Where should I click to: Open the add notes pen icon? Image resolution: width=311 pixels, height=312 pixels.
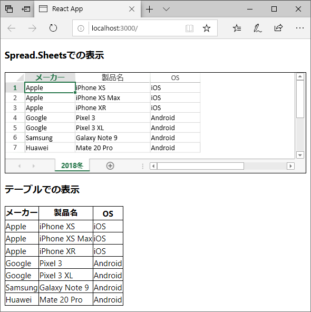(257, 28)
